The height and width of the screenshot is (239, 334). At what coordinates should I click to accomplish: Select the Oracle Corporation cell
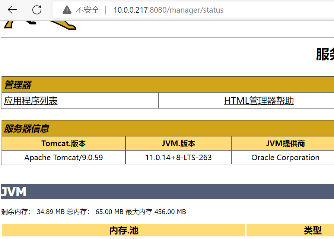(x=285, y=158)
